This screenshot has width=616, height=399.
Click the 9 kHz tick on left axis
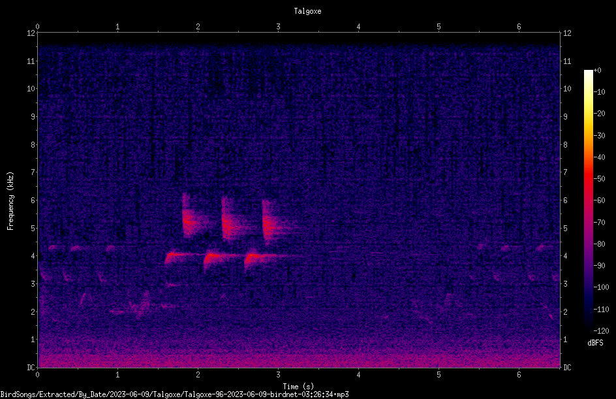33,117
